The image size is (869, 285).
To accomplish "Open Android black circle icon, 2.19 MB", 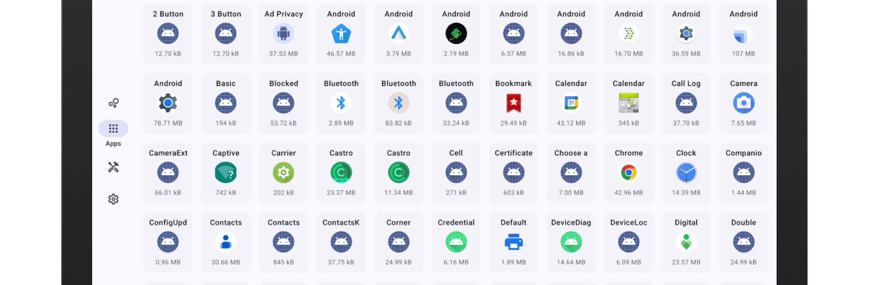I will (456, 33).
